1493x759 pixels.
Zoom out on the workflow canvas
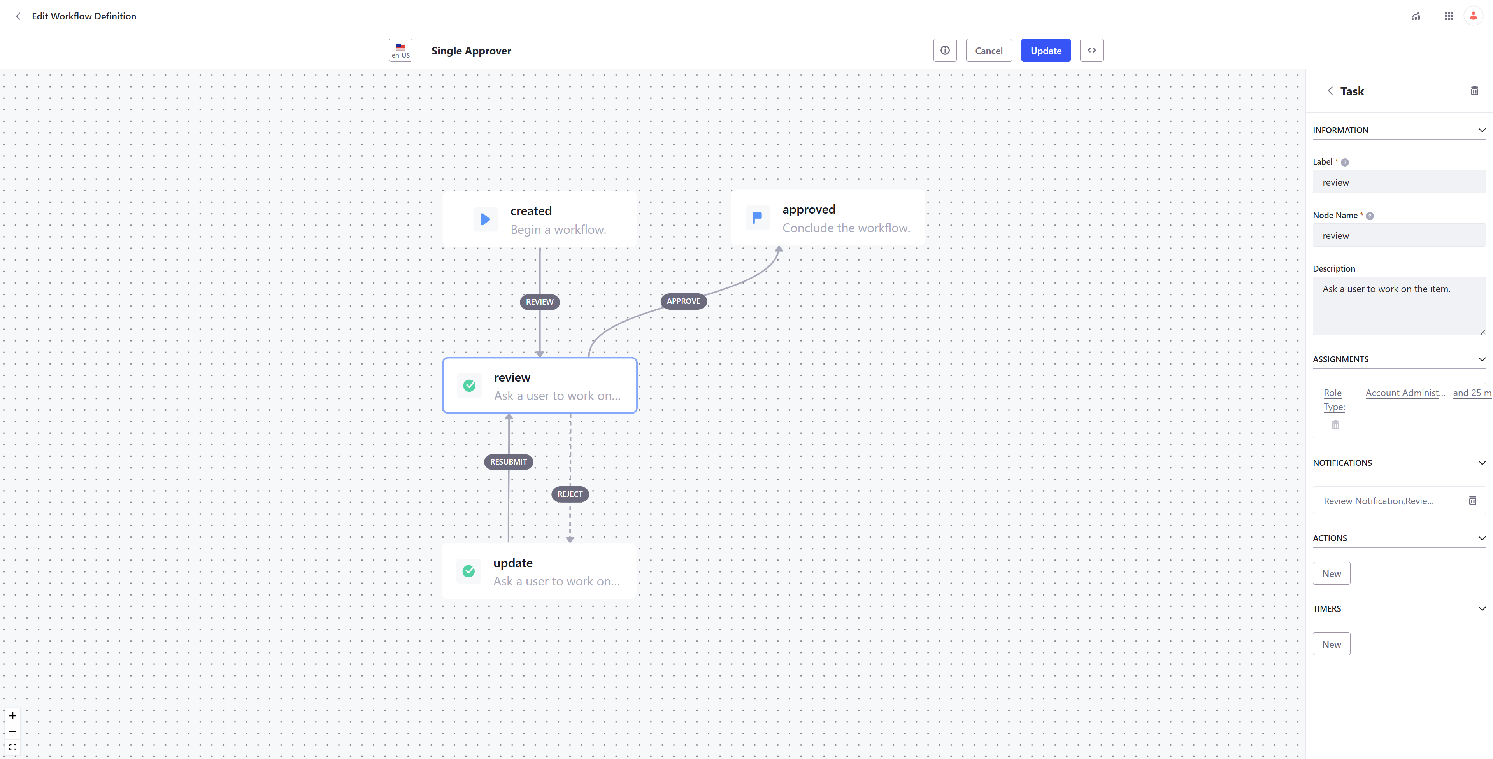point(13,732)
